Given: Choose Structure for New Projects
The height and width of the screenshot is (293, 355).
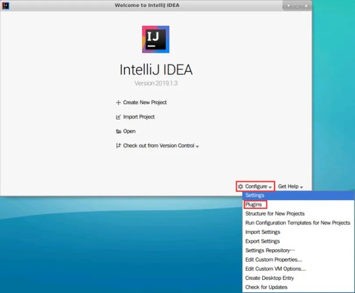Looking at the screenshot, I should coord(298,214).
